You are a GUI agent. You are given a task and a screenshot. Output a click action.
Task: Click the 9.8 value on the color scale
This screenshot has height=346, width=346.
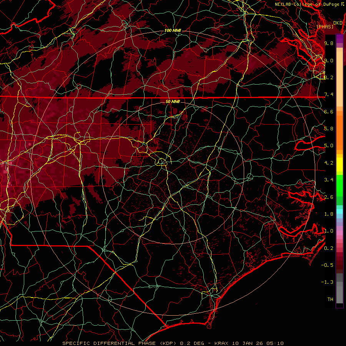tap(329, 43)
